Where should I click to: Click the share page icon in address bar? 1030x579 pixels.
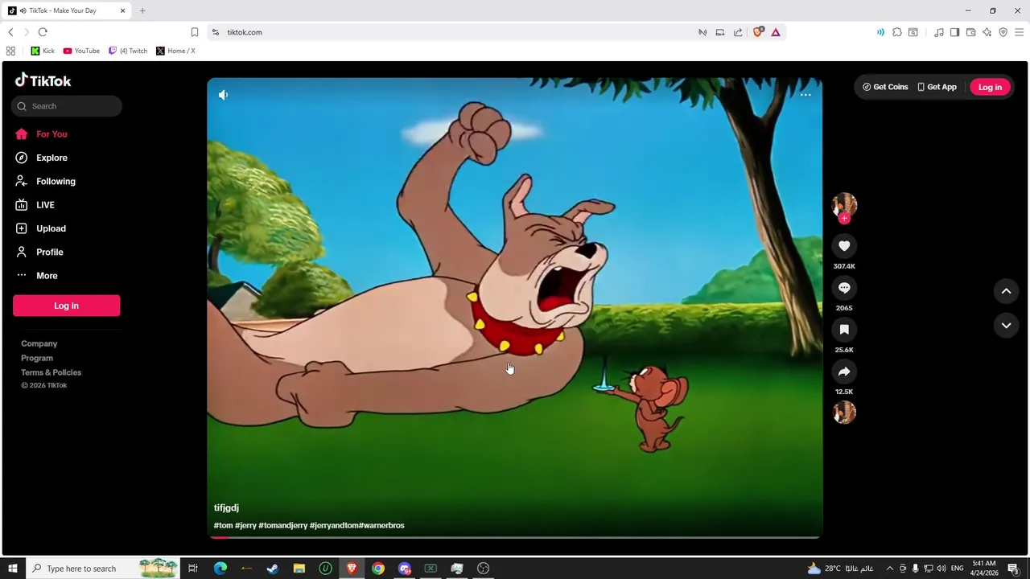tap(738, 32)
